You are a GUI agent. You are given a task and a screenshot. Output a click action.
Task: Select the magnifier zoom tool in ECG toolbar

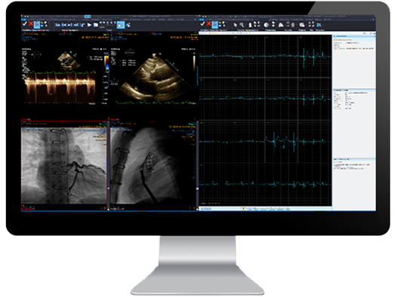(242, 25)
